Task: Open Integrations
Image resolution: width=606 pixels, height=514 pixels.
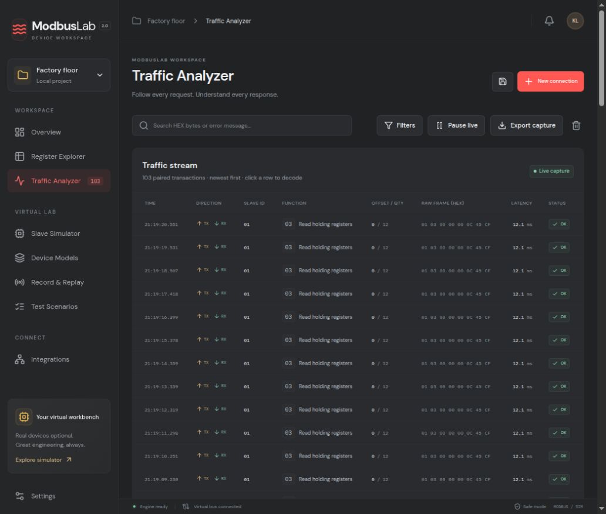Action: click(x=59, y=359)
